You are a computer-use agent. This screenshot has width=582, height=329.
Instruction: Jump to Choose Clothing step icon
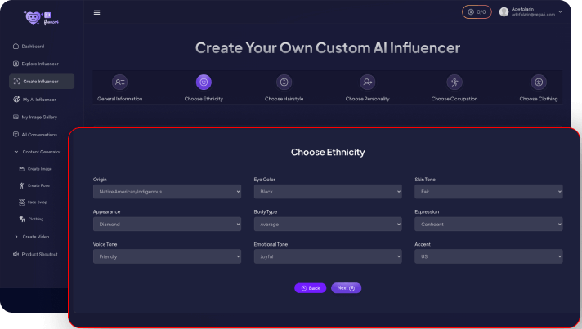pos(539,82)
